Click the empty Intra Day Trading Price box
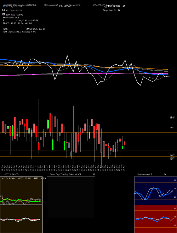Image resolution: width=177 pixels, height=233 pixels. click(x=71, y=198)
